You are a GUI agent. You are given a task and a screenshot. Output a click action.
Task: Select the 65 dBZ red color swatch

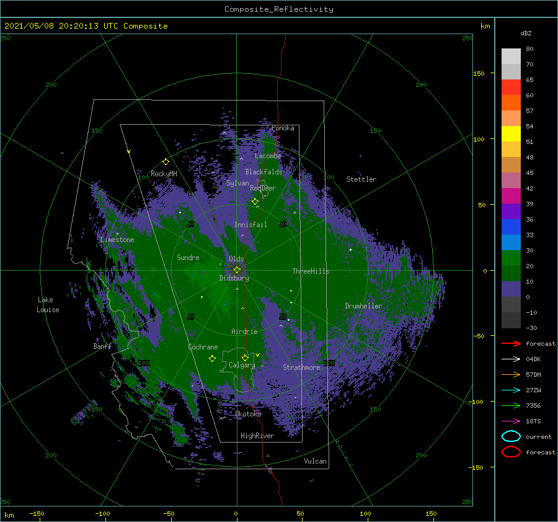511,87
